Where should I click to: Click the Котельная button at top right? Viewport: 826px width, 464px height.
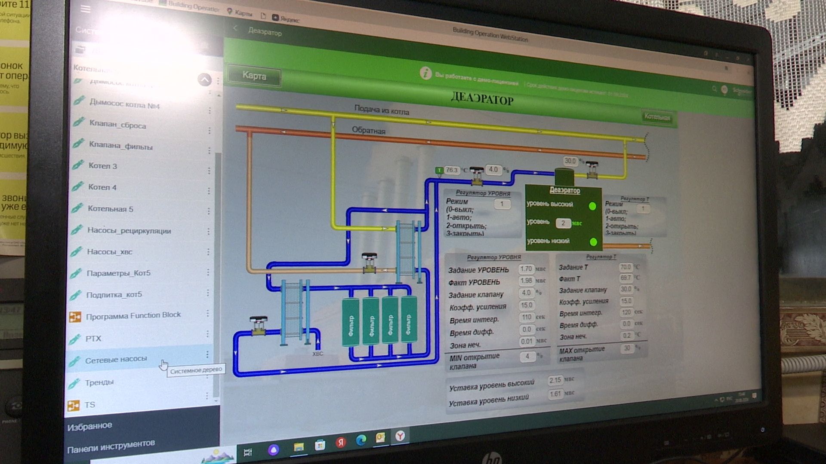pyautogui.click(x=657, y=117)
